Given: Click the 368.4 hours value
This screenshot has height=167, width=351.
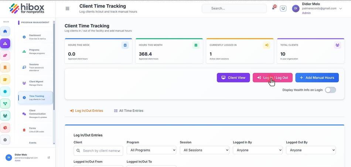Looking at the screenshot, I should [x=145, y=54].
